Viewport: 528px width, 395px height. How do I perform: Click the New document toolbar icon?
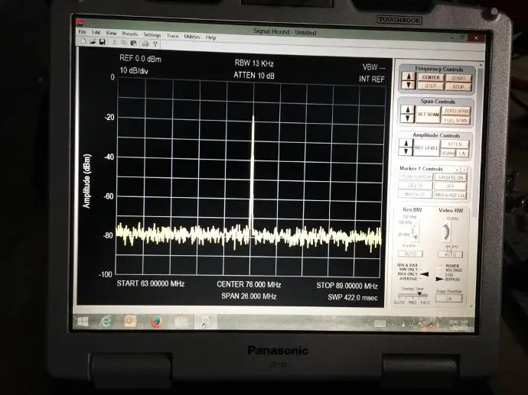pos(83,41)
